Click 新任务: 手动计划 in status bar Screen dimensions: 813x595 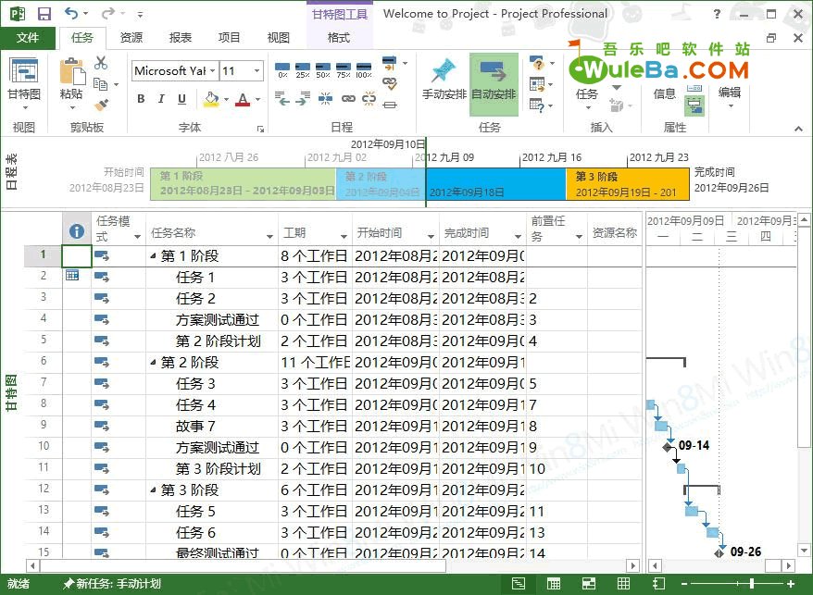(111, 584)
